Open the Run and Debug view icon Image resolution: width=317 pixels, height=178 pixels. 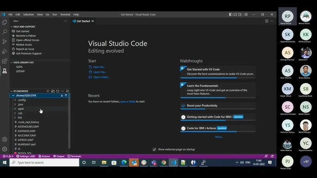[x=5, y=51]
